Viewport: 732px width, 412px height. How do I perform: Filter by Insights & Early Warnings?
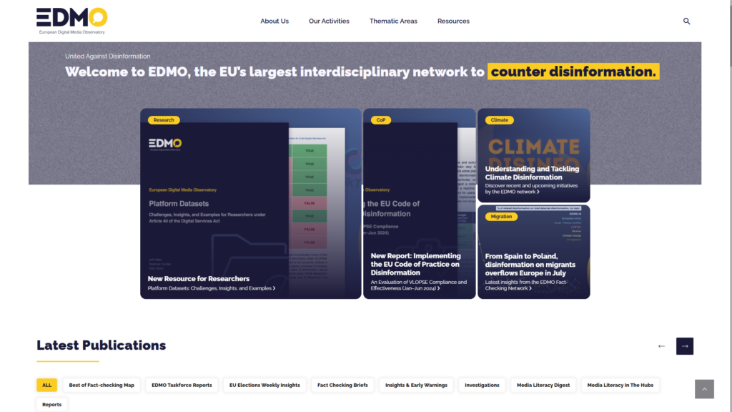pyautogui.click(x=416, y=385)
